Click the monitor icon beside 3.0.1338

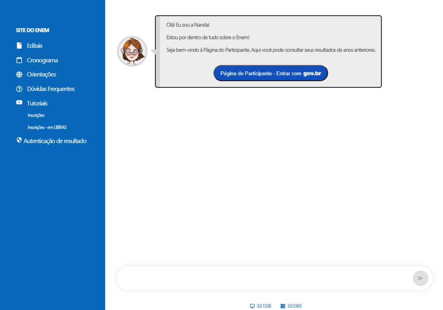tap(252, 306)
